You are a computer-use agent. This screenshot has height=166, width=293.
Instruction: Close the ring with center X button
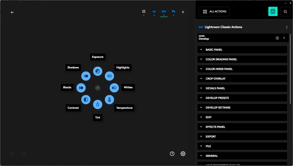98,88
